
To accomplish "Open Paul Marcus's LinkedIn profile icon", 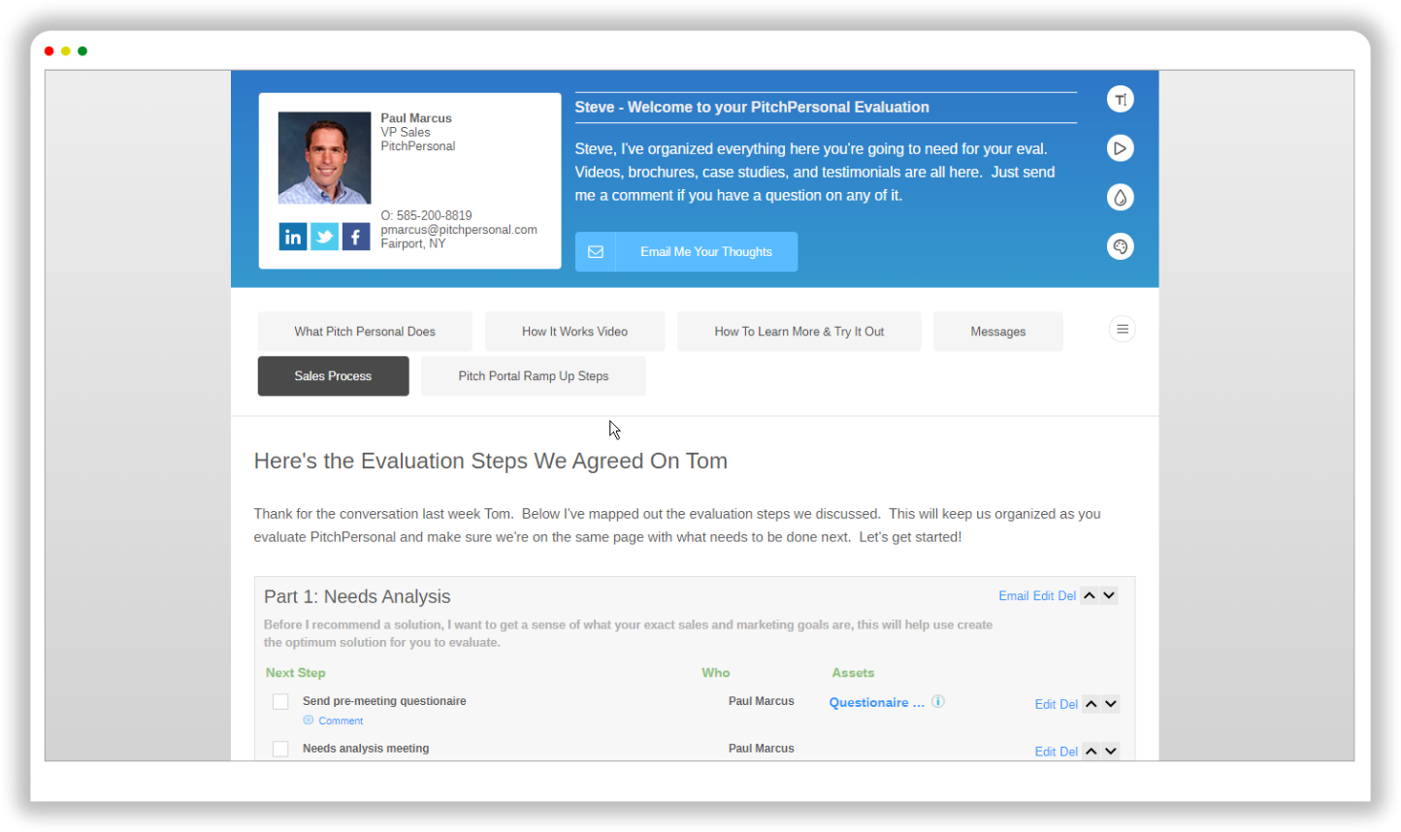I will click(293, 237).
